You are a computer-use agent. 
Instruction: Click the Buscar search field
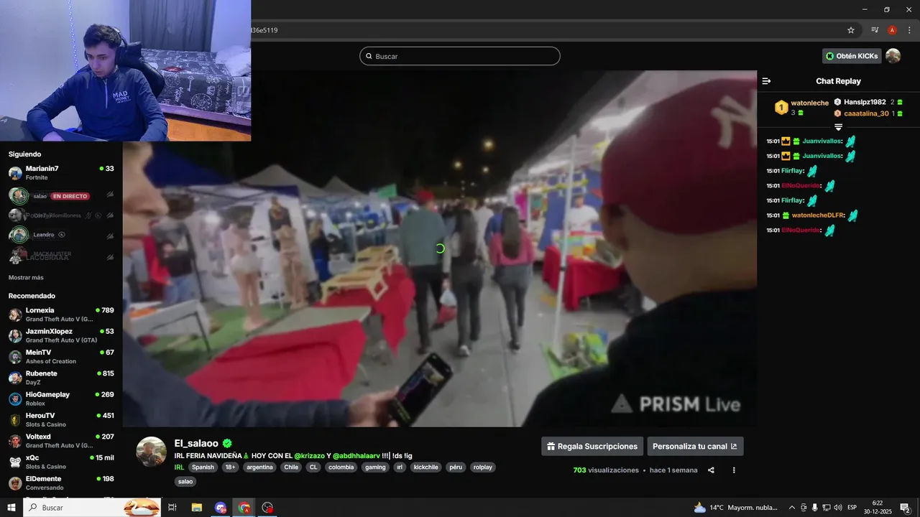[460, 56]
